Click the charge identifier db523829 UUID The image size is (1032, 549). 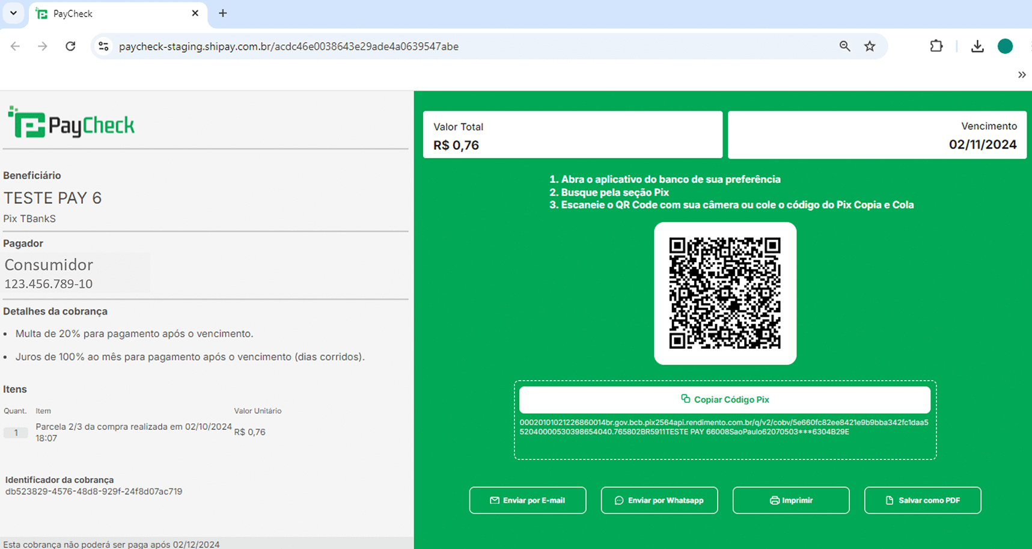pos(94,491)
